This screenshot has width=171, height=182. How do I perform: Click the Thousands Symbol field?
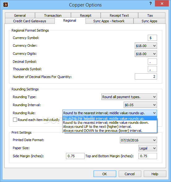(152, 69)
